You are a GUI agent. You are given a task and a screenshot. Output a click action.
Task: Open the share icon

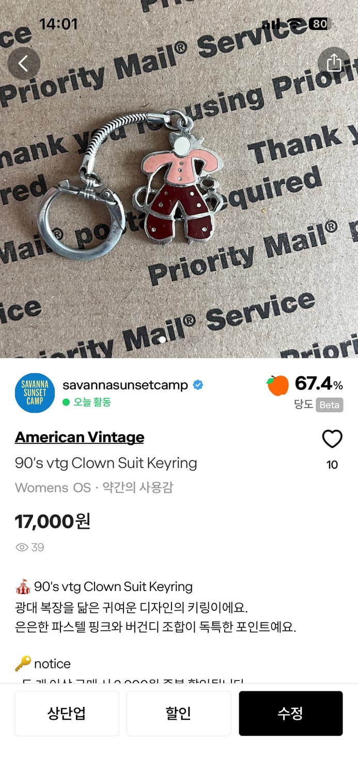point(334,63)
